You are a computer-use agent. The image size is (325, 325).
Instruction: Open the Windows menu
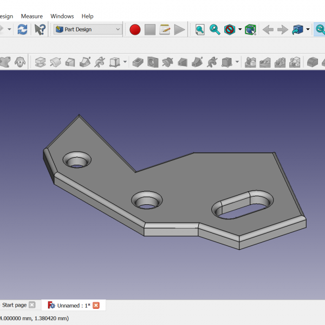coord(62,16)
